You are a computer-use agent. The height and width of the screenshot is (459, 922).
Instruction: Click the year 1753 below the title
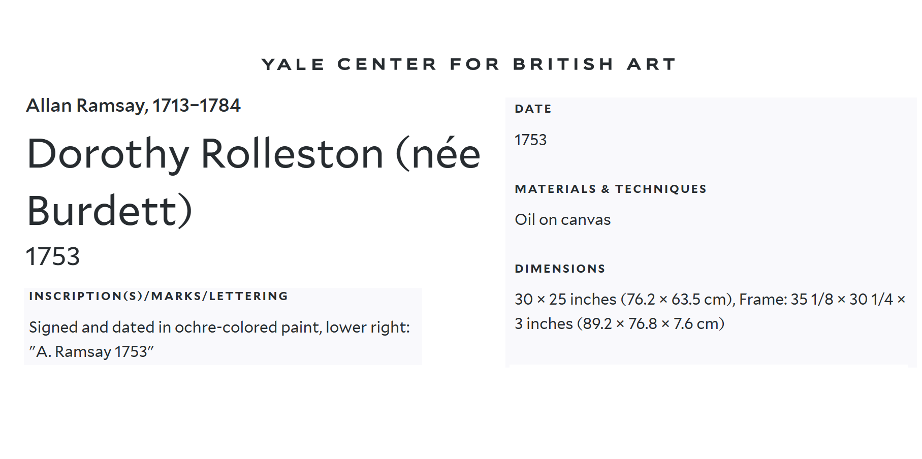pyautogui.click(x=53, y=256)
